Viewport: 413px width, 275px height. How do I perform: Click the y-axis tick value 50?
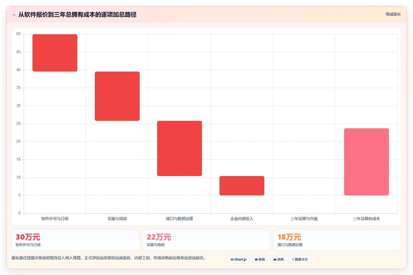tap(18, 34)
